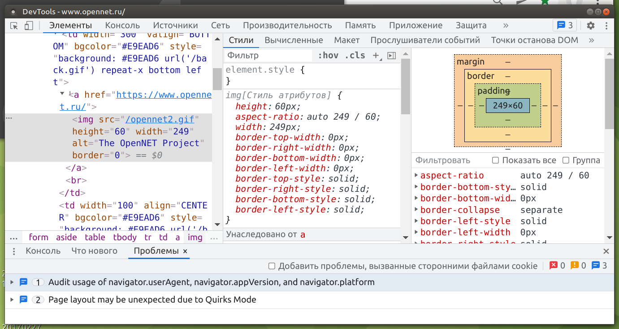Expand the aspect-ratio computed property

click(416, 176)
